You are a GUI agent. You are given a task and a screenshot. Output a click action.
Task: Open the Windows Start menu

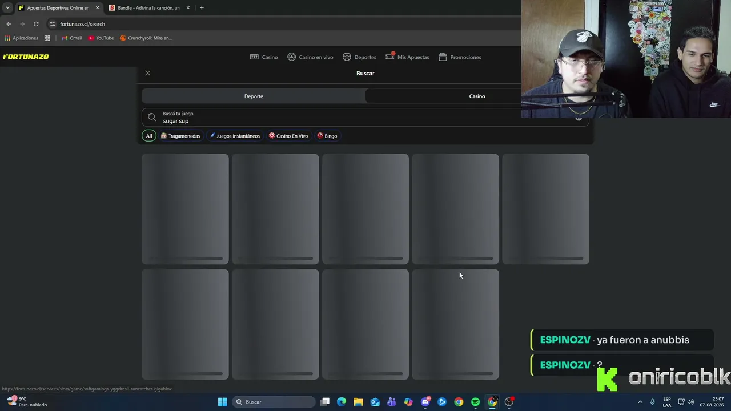(x=222, y=402)
